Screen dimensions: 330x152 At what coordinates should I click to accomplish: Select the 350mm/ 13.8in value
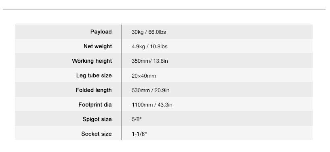149,61
